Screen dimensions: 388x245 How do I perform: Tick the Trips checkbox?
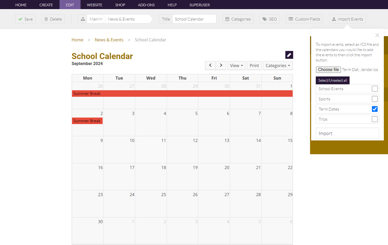pos(375,119)
